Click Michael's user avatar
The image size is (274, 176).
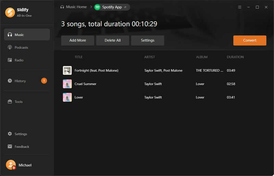(x=11, y=165)
